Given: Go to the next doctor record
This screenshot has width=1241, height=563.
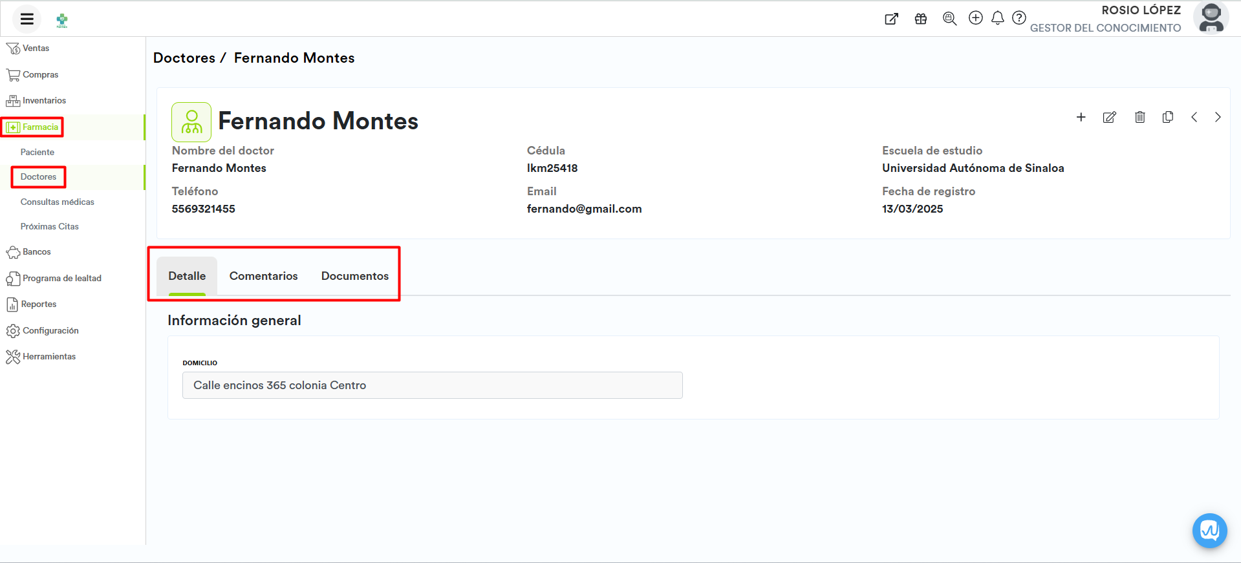Looking at the screenshot, I should coord(1217,117).
